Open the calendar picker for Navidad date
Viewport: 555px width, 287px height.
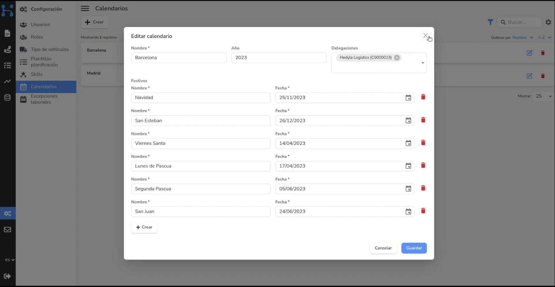pos(408,97)
